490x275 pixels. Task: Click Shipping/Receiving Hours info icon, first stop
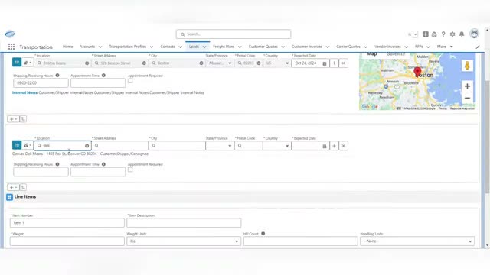(x=57, y=76)
